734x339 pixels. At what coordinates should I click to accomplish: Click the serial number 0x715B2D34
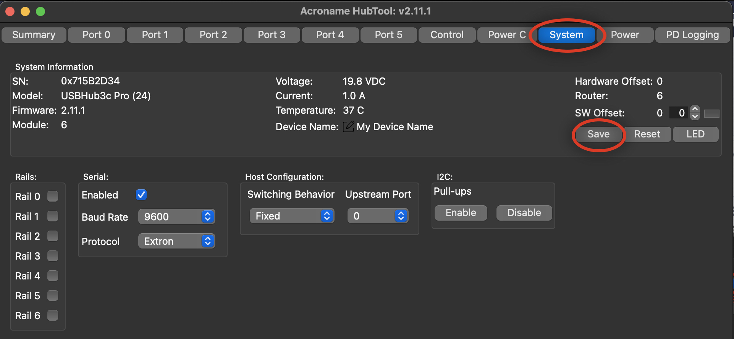coord(91,81)
